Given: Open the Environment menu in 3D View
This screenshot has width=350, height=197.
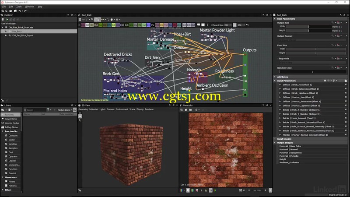Looking at the screenshot, I should point(122,109).
